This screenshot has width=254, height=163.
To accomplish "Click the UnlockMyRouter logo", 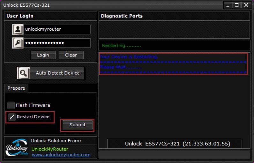I will click(17, 147).
